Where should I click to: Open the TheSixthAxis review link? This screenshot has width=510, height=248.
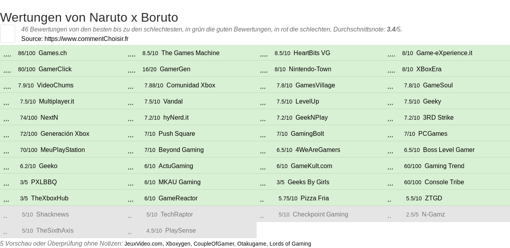[x=54, y=231]
